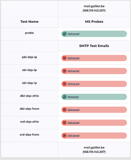Click the red X icon for dbl-dqs-from
The image size is (131, 160).
click(x=64, y=110)
